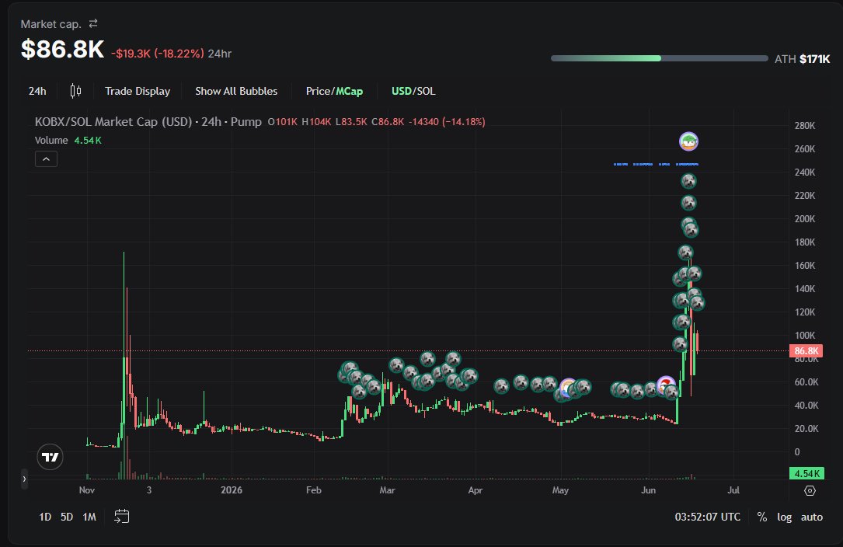
Task: Open the 24h interval selector
Action: (x=37, y=91)
